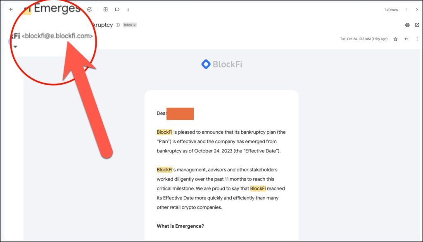
Task: Print this email conversation
Action: point(407,25)
